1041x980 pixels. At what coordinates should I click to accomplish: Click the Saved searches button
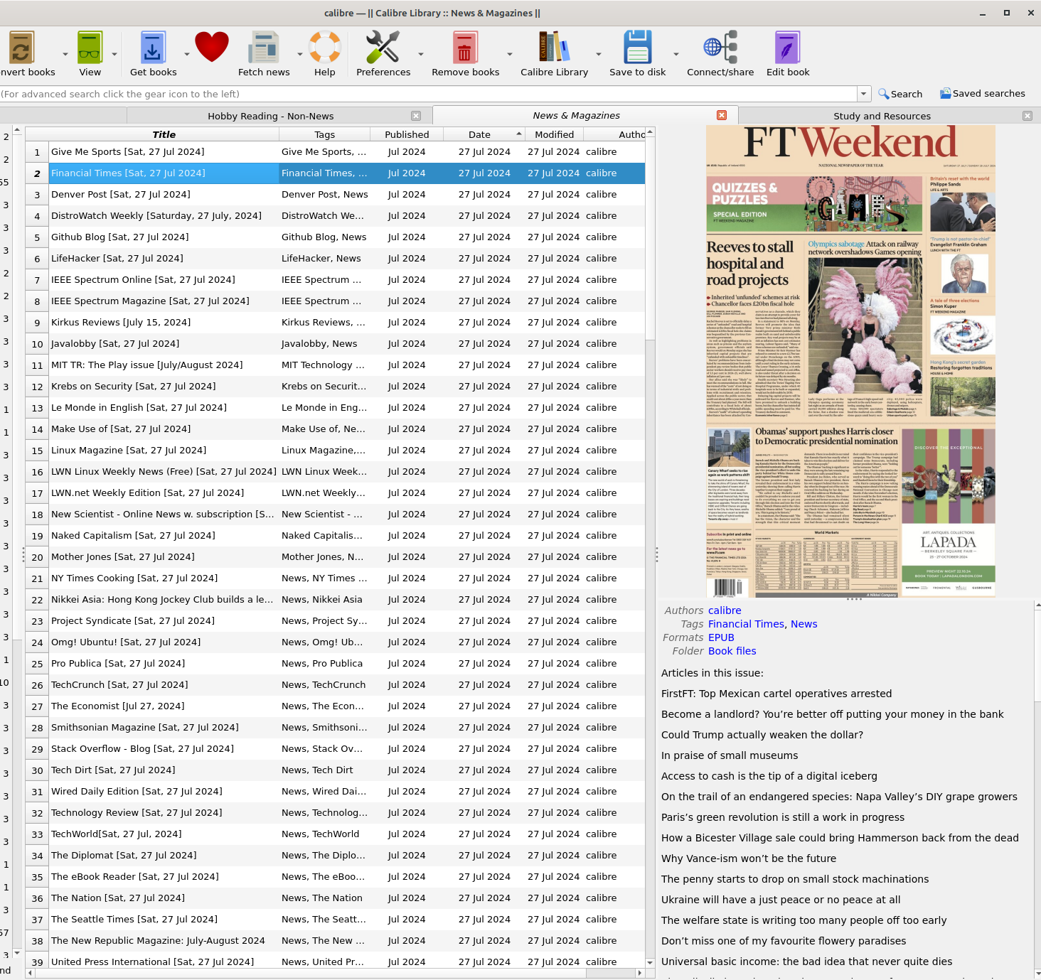pyautogui.click(x=982, y=94)
